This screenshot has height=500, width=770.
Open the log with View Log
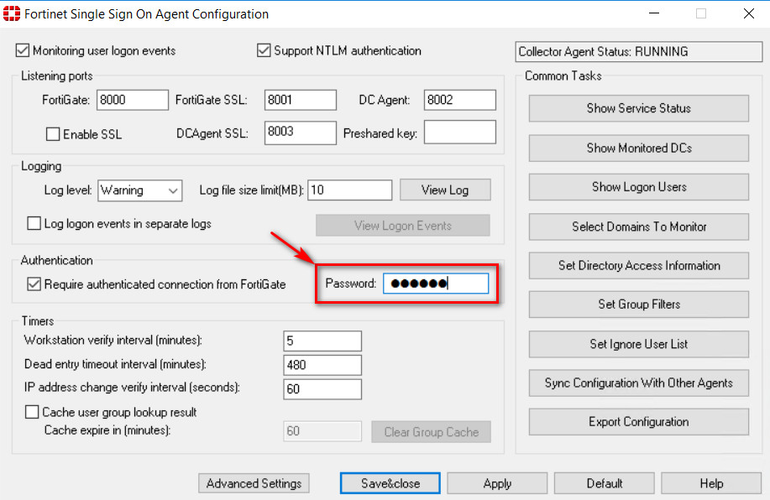point(445,190)
